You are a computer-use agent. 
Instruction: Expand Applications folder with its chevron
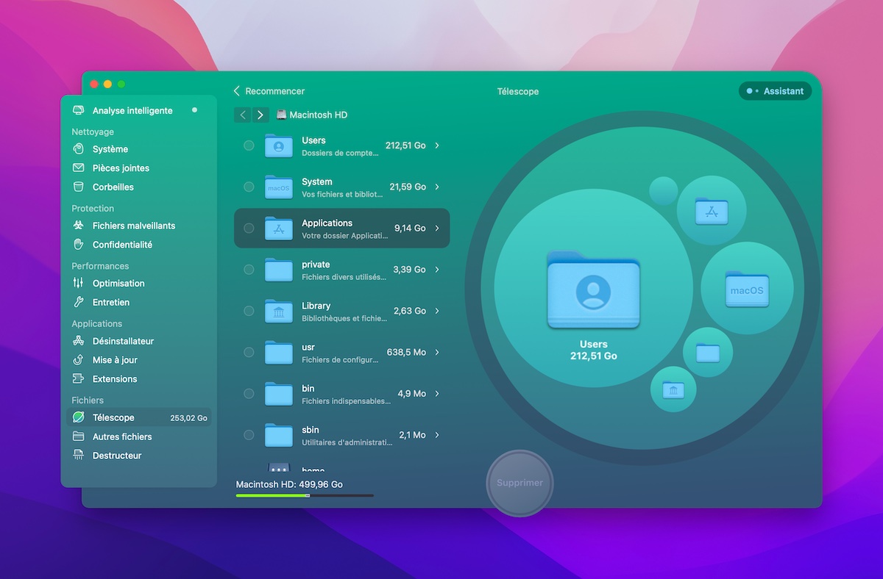click(x=437, y=229)
